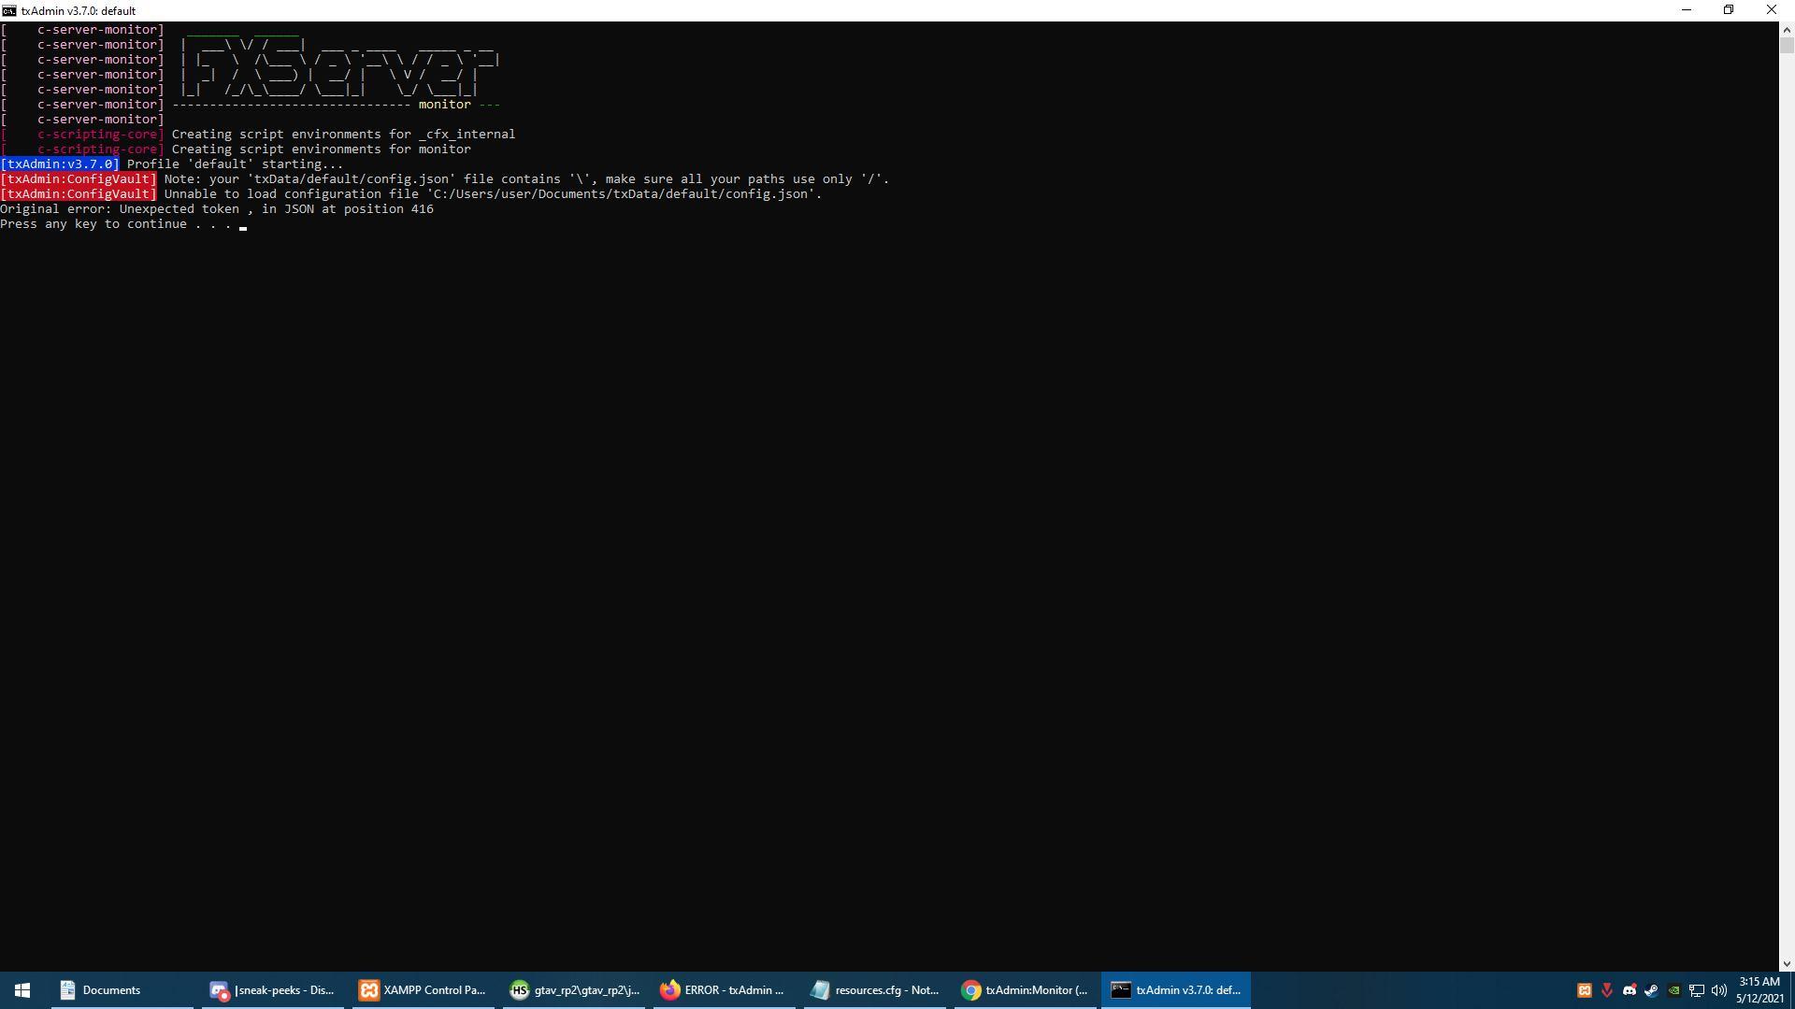Restore down the txAdmin console window
The width and height of the screenshot is (1795, 1009).
1729,9
